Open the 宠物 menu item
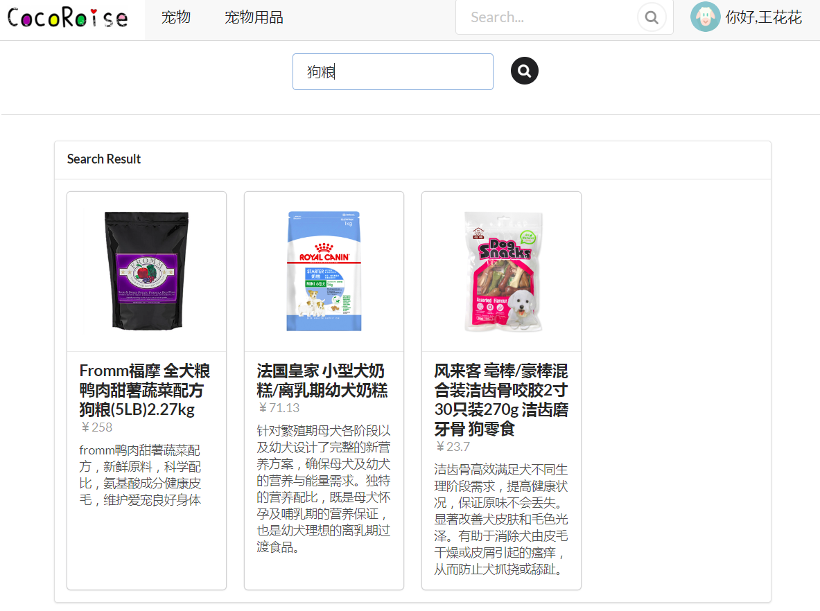820x611 pixels. click(176, 18)
